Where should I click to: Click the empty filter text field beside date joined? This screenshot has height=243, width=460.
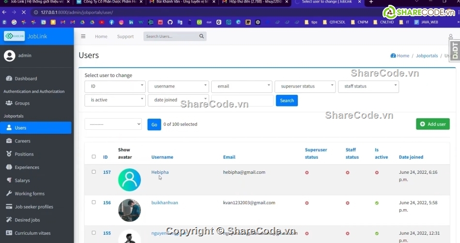coord(242,100)
